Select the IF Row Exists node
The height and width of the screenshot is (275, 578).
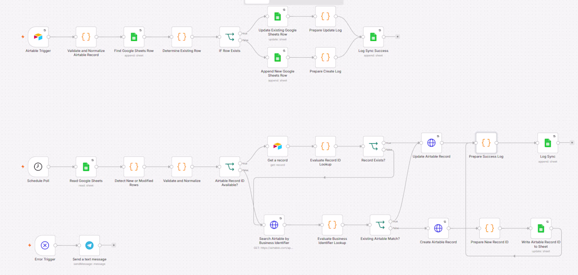(x=230, y=37)
